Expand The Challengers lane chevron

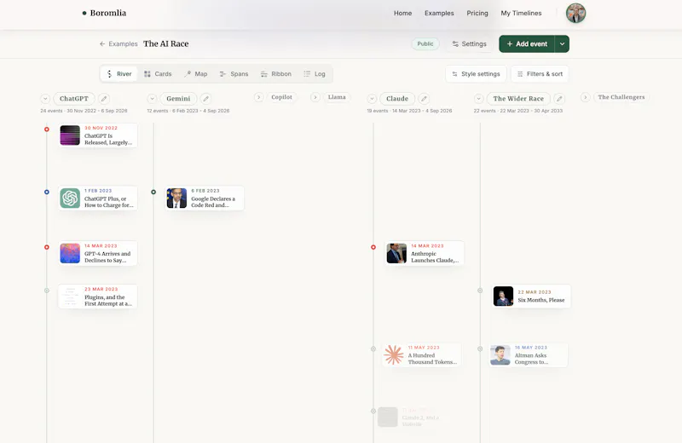pos(586,97)
